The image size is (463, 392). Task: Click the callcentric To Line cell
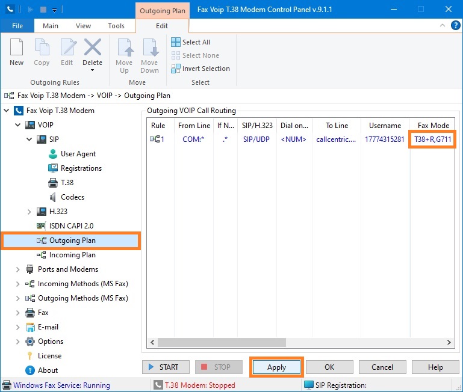pos(336,139)
